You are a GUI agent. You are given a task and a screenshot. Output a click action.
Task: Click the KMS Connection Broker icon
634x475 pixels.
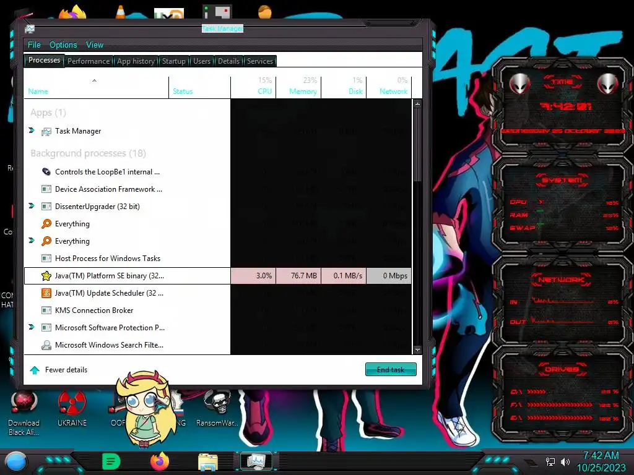[46, 310]
